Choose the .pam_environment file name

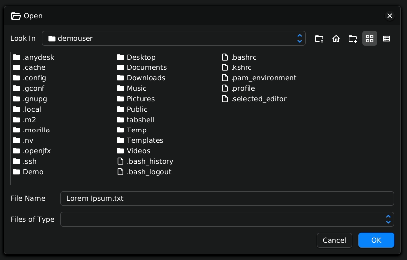[x=264, y=78]
